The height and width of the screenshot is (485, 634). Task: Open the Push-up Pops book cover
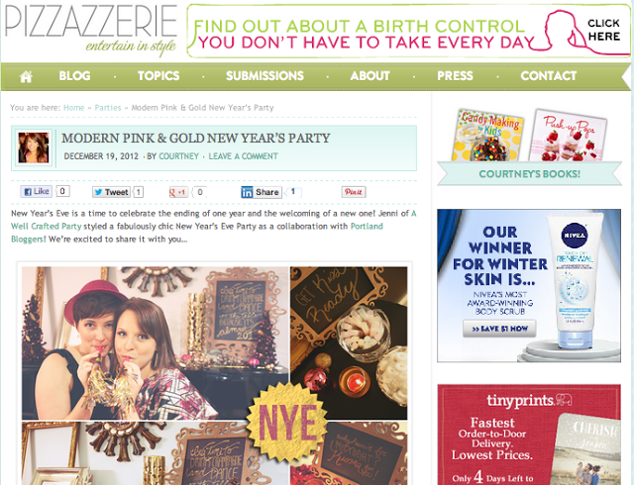tap(569, 136)
